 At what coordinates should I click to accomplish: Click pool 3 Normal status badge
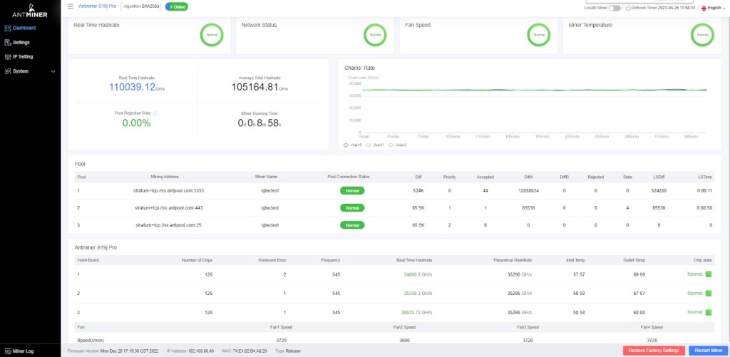coord(352,224)
